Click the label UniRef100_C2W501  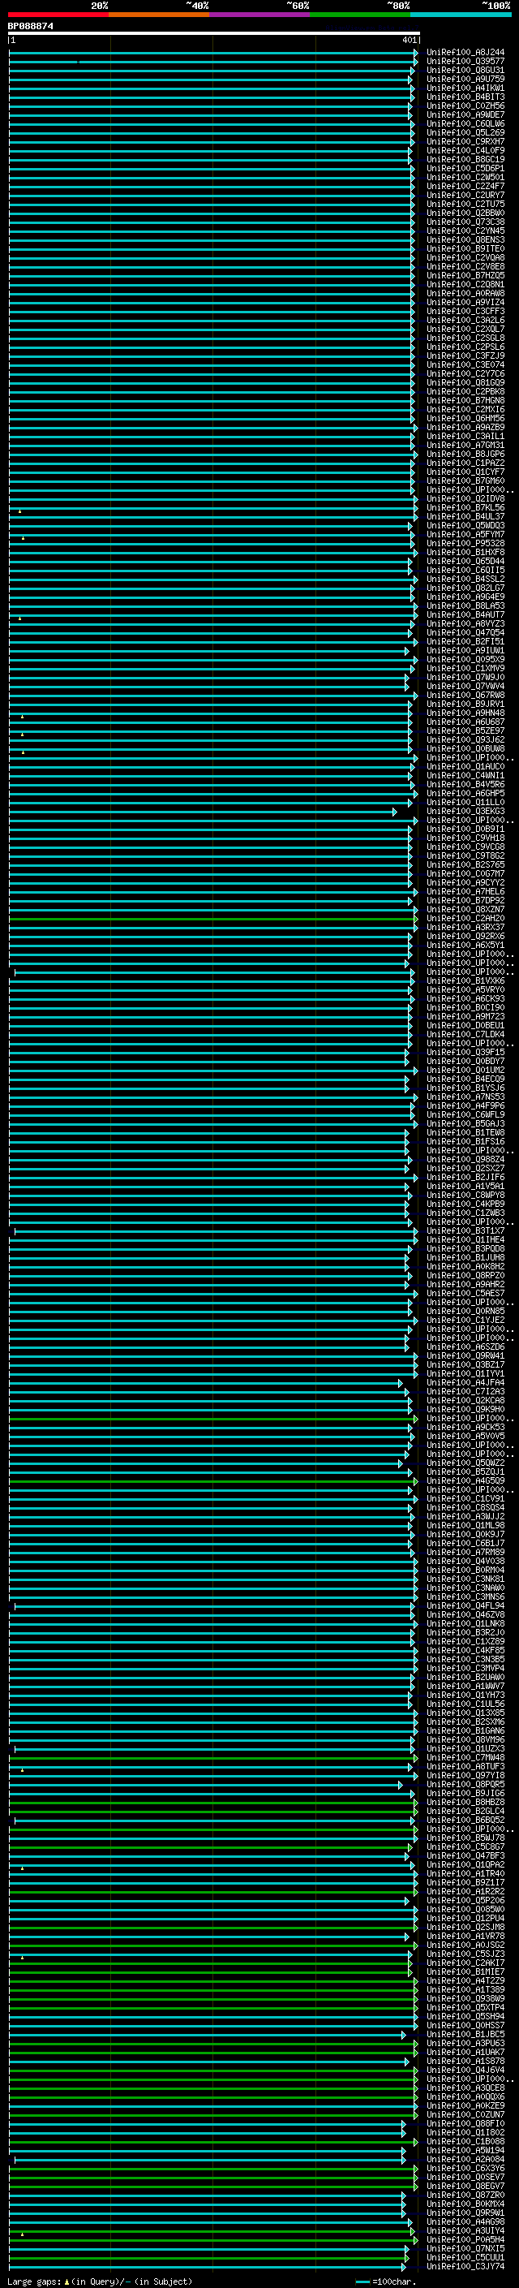coord(465,177)
